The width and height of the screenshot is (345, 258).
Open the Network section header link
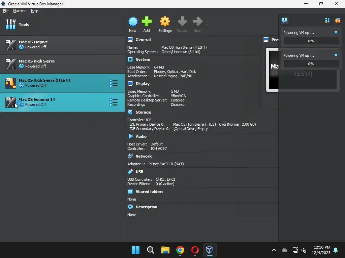[x=144, y=156]
